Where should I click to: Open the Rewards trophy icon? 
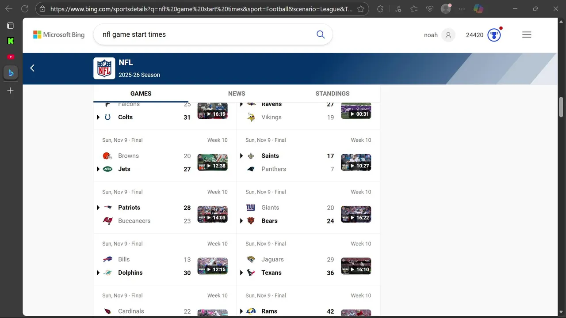tap(494, 35)
